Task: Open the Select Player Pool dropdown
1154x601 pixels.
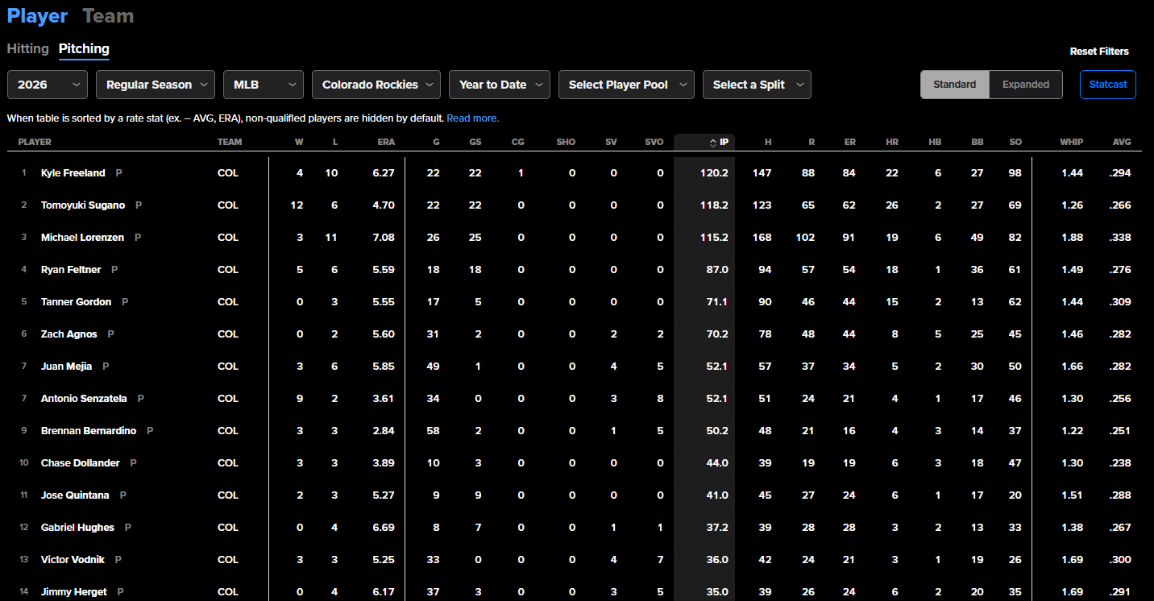Action: click(x=626, y=85)
